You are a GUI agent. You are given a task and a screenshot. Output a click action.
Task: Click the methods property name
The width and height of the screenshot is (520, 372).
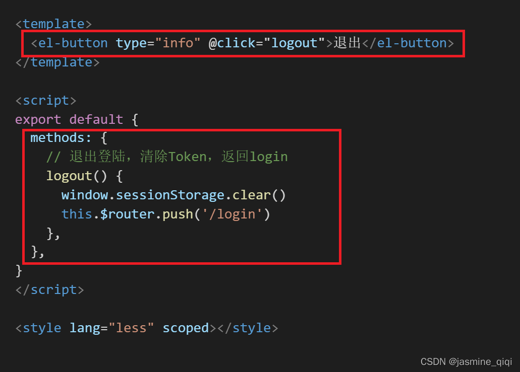click(x=57, y=138)
